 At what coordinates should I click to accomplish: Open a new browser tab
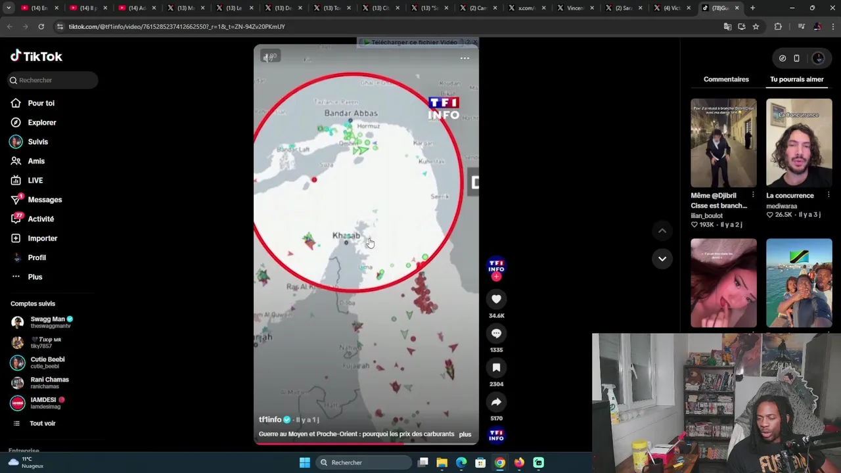[752, 8]
